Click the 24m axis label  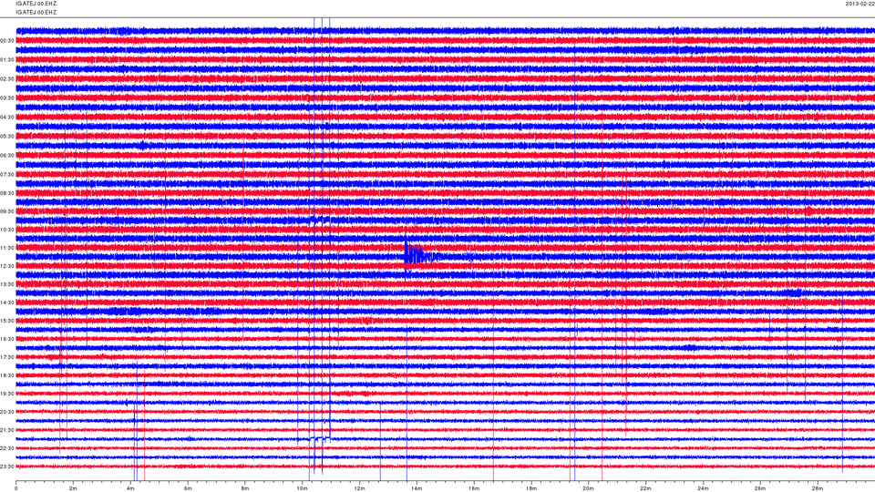[x=703, y=488]
